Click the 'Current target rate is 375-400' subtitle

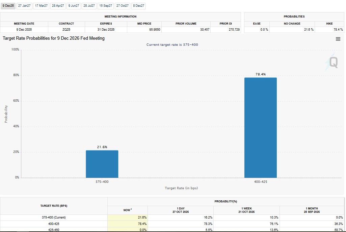pyautogui.click(x=172, y=45)
